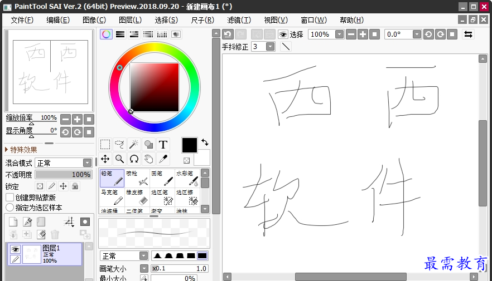Select 指定为选区样本 radio option
The image size is (492, 281).
9,207
